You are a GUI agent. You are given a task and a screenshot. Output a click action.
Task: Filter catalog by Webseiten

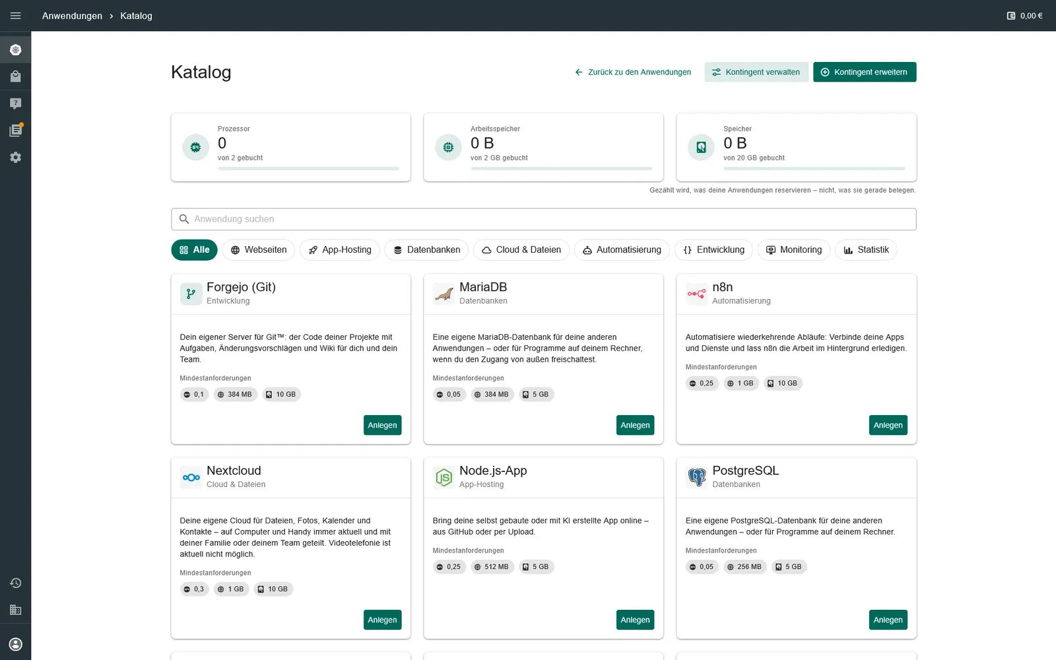coord(259,249)
